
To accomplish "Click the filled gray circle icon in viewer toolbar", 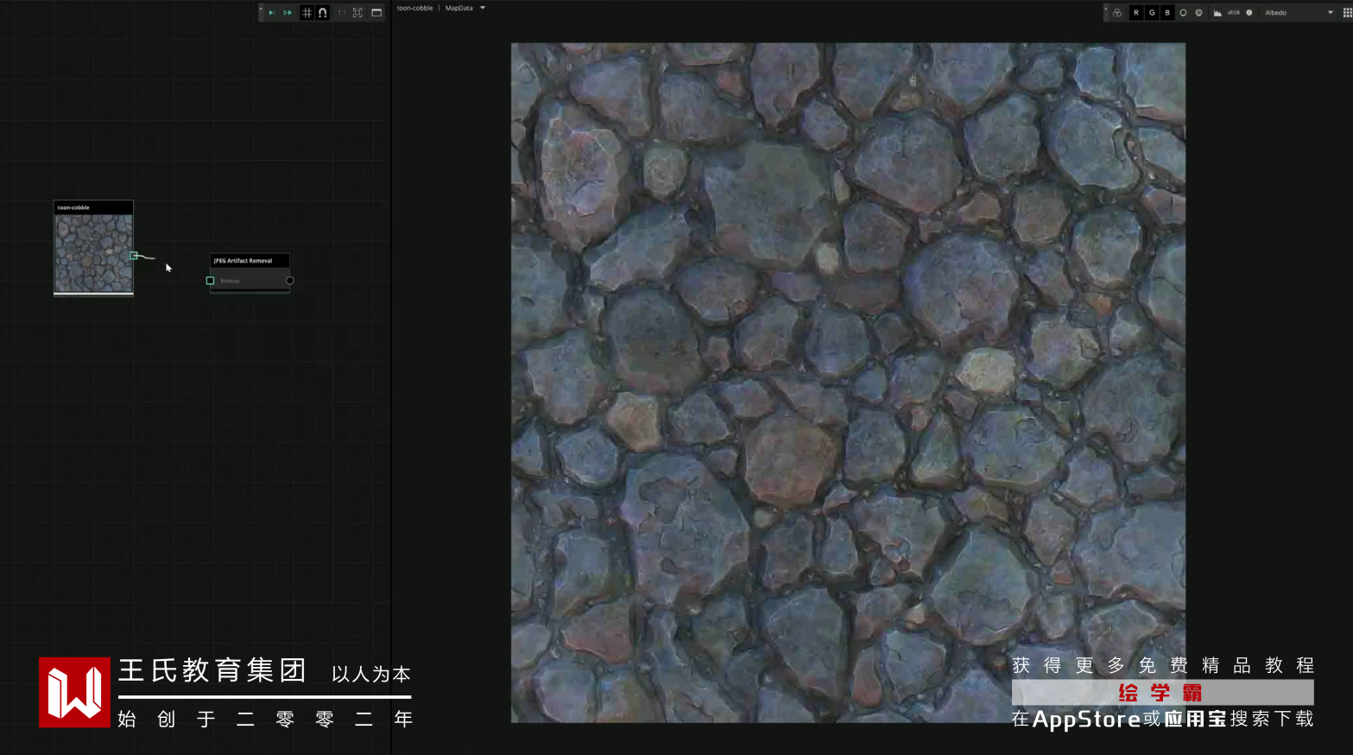I will 1198,13.
